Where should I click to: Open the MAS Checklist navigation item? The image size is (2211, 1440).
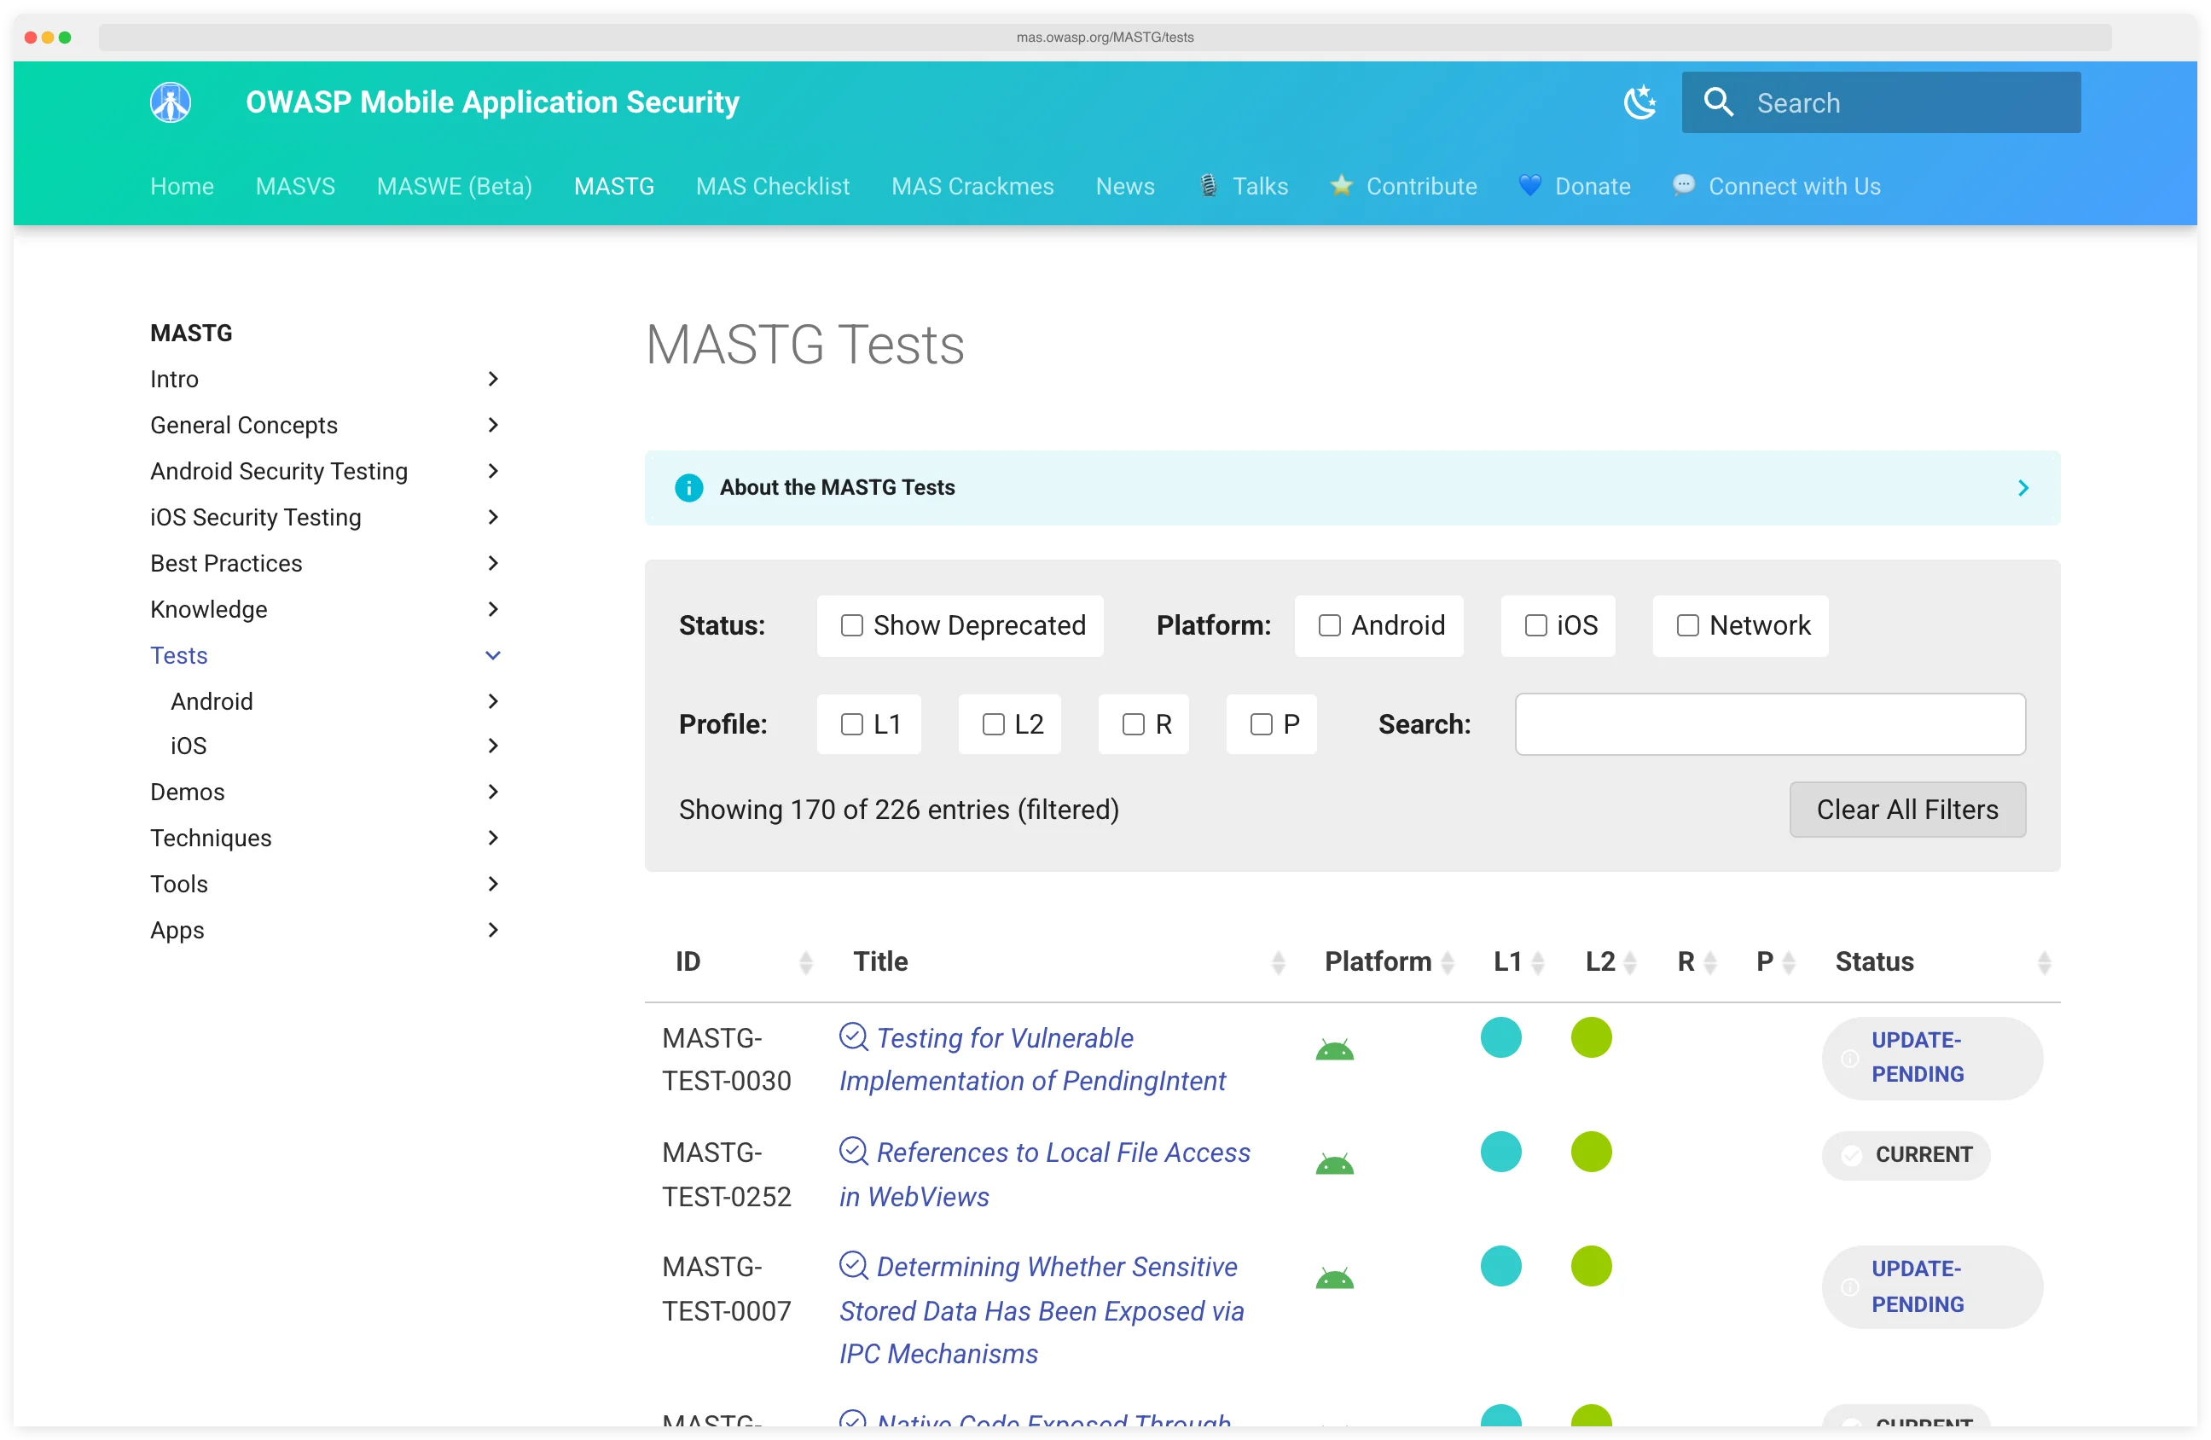[x=772, y=186]
